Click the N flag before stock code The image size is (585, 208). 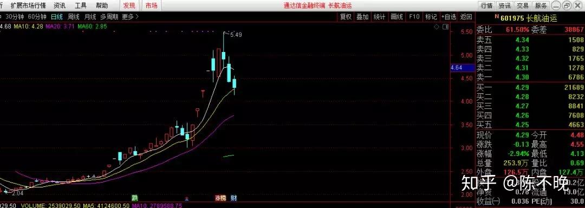[497, 16]
